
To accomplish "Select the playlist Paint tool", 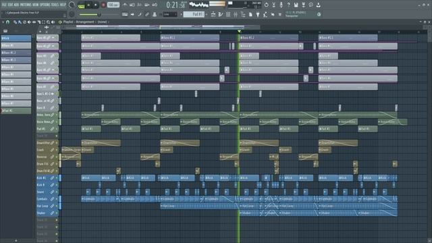I will tap(20, 22).
